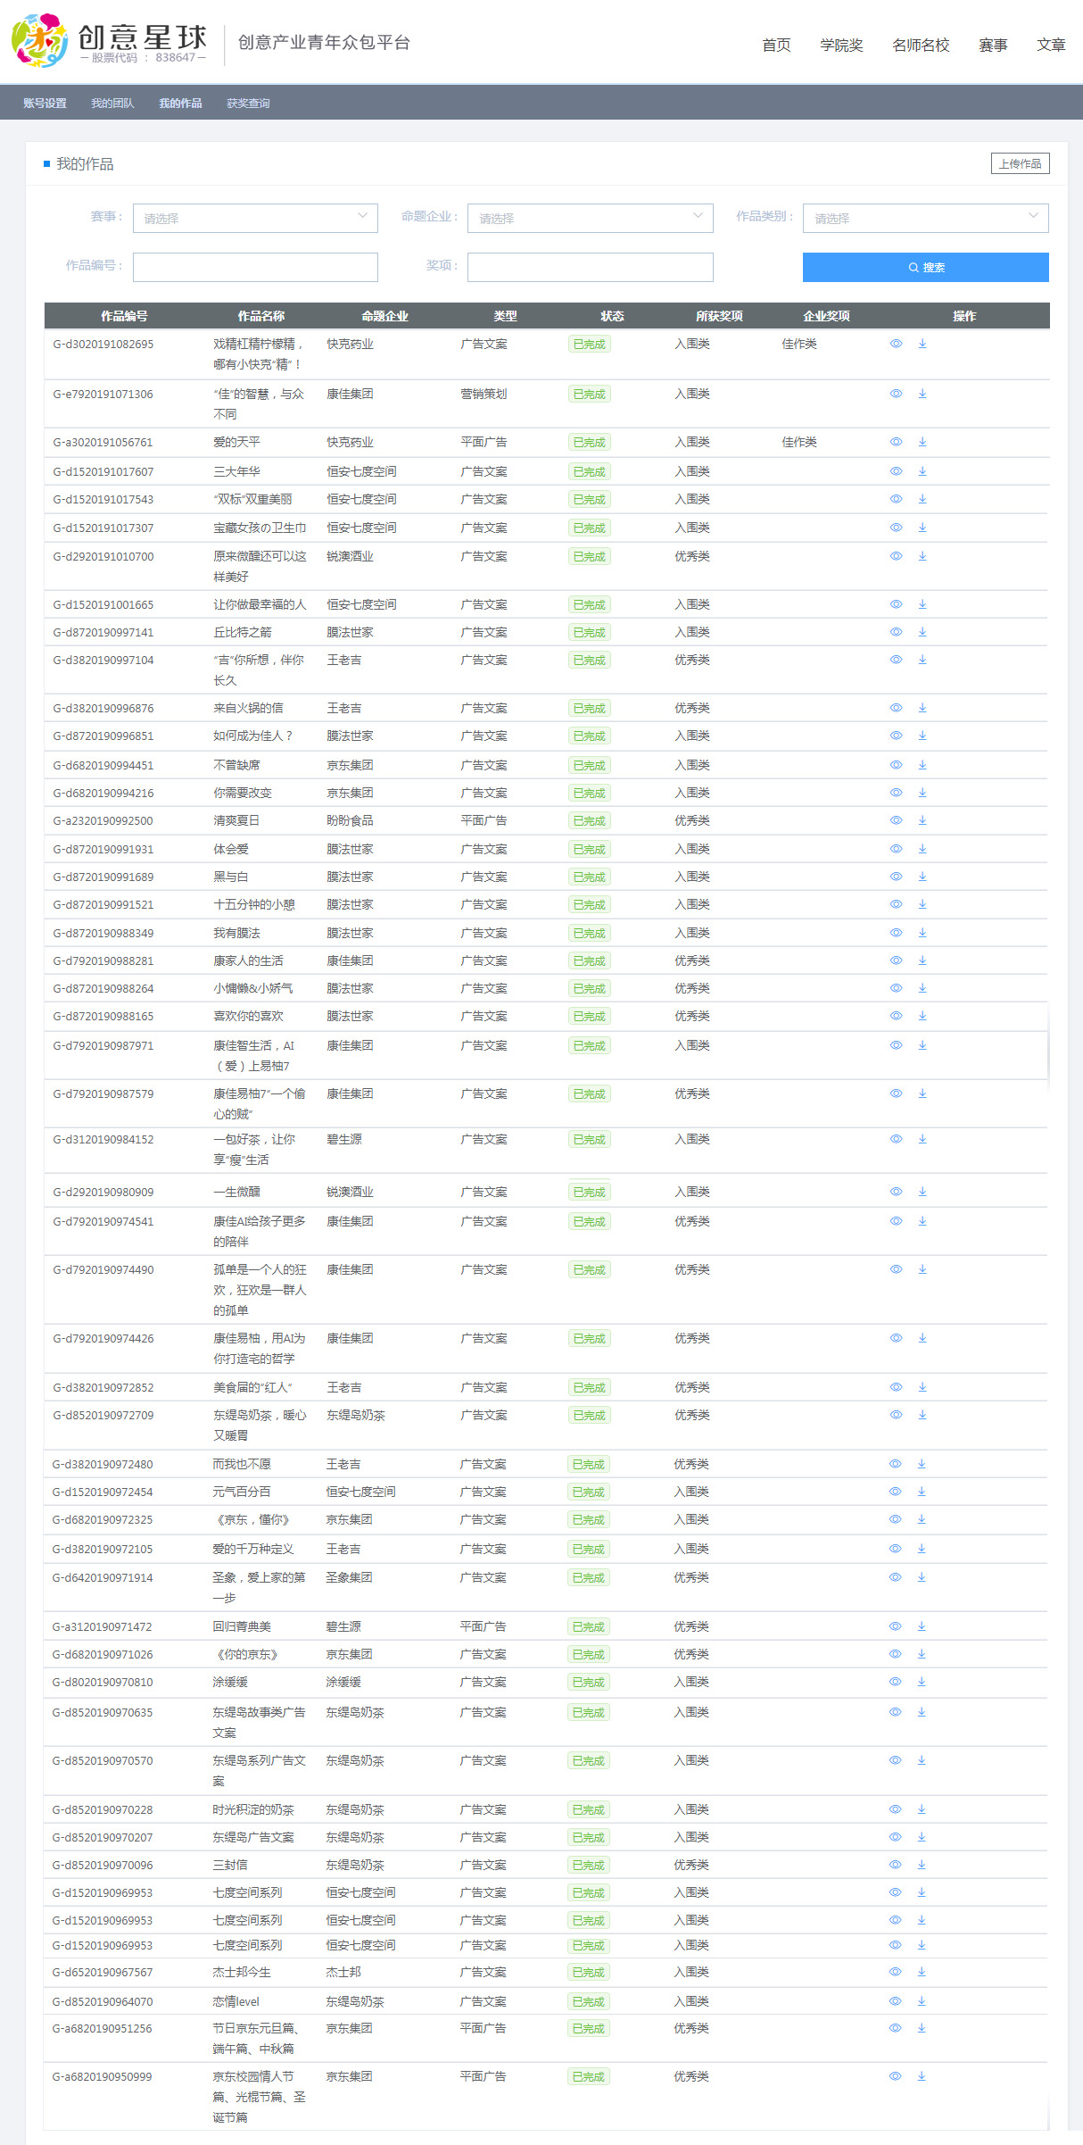The width and height of the screenshot is (1083, 2145).
Task: Open preview of 你需要改变
Action: coord(896,793)
